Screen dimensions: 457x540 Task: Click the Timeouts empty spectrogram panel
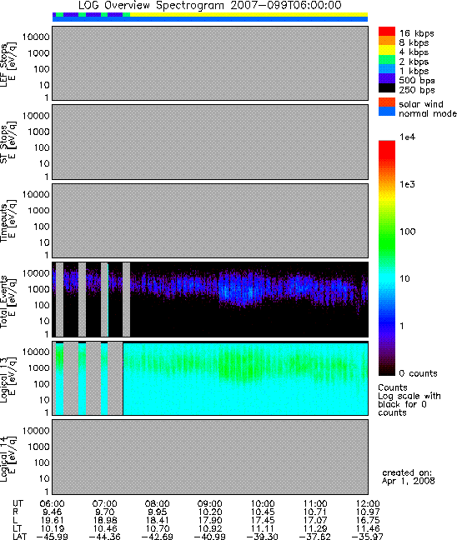[x=210, y=221]
